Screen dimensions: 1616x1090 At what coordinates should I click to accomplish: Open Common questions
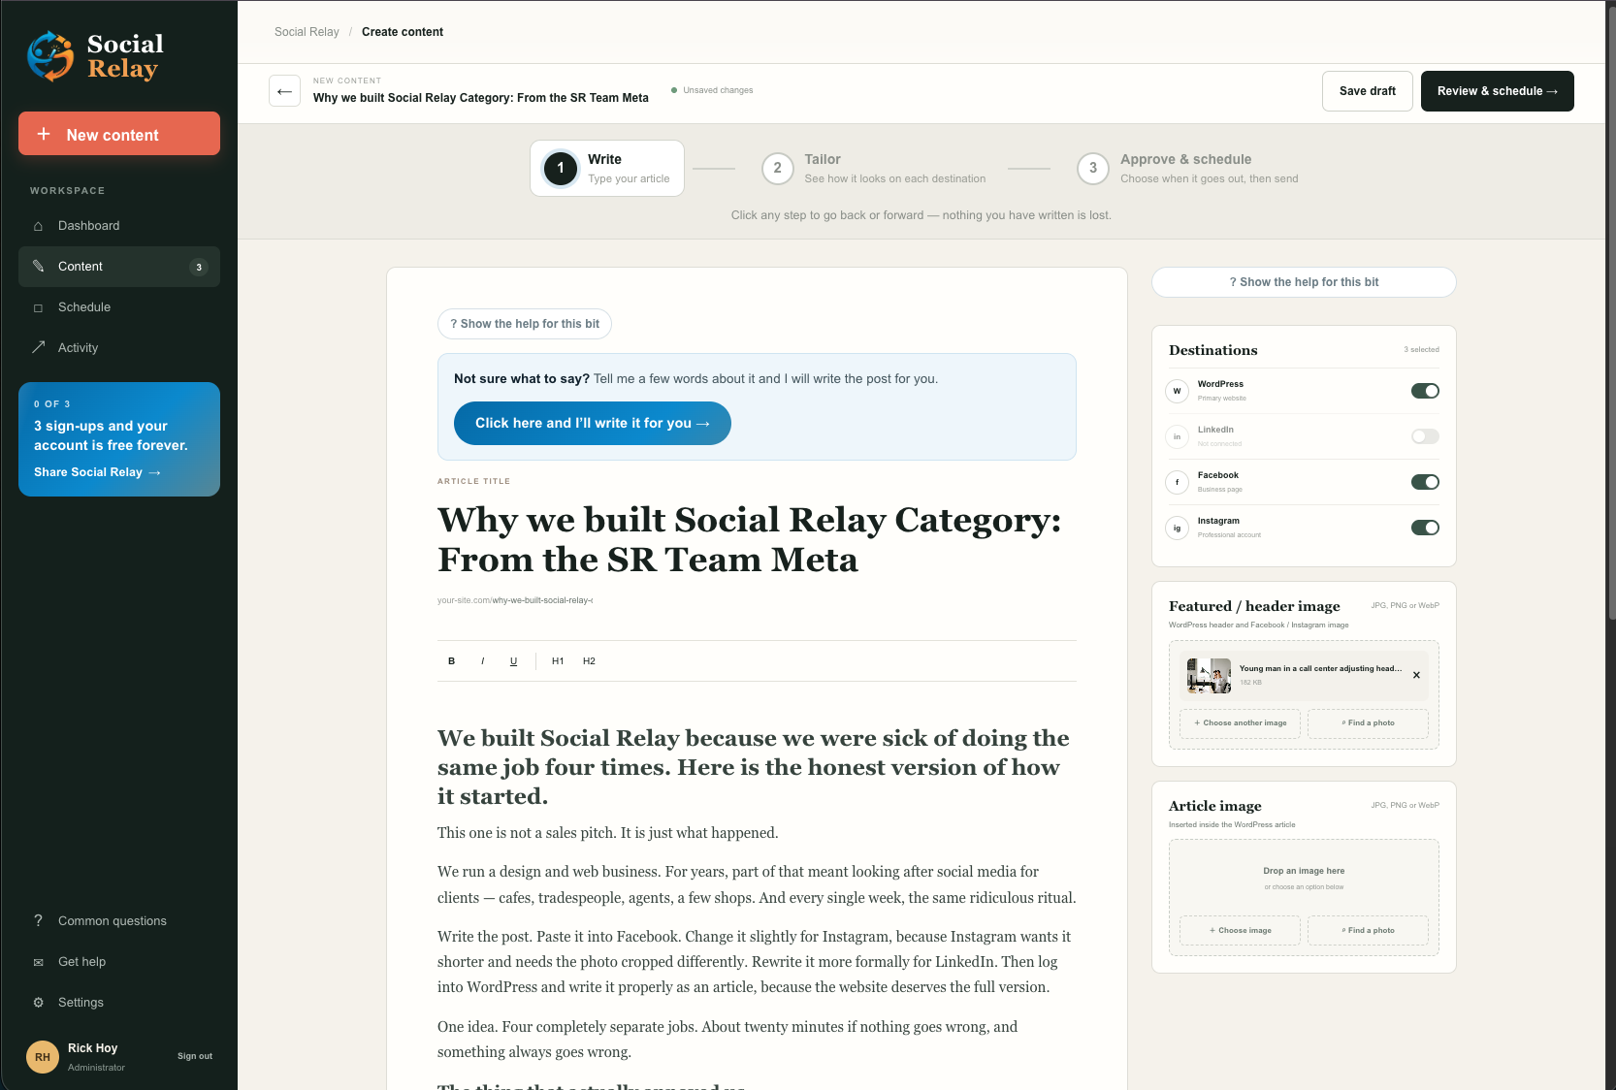click(119, 921)
